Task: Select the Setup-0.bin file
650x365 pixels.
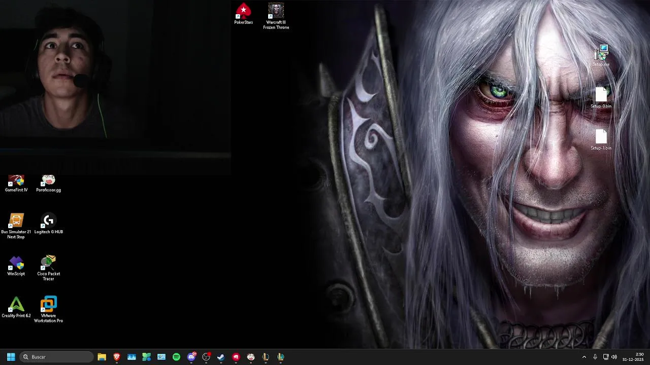Action: pyautogui.click(x=601, y=97)
